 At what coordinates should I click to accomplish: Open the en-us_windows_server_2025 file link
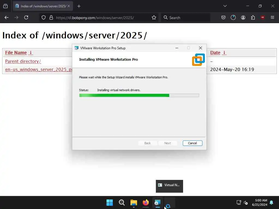pyautogui.click(x=39, y=69)
